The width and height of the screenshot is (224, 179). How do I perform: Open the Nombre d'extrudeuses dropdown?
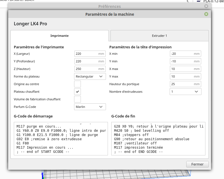point(185,92)
